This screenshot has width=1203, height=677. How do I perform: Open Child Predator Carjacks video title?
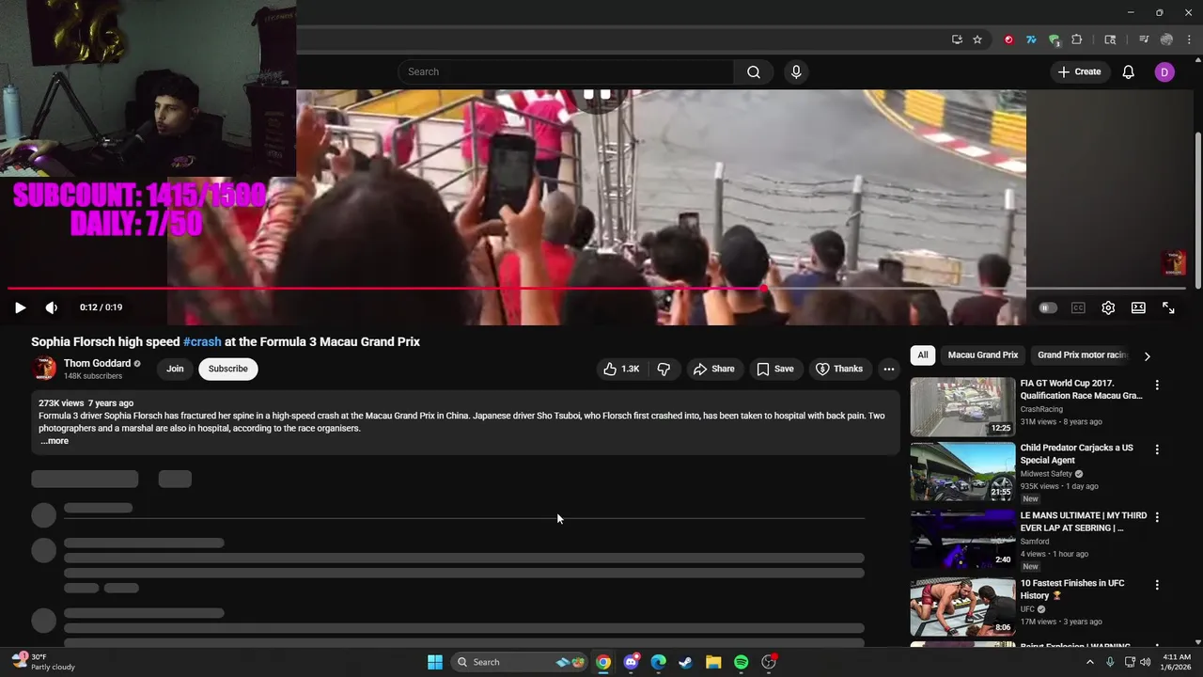(1077, 454)
